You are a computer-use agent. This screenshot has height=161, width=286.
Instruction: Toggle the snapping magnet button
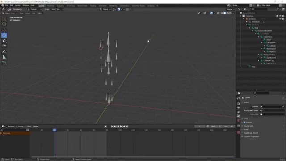[x=119, y=9]
